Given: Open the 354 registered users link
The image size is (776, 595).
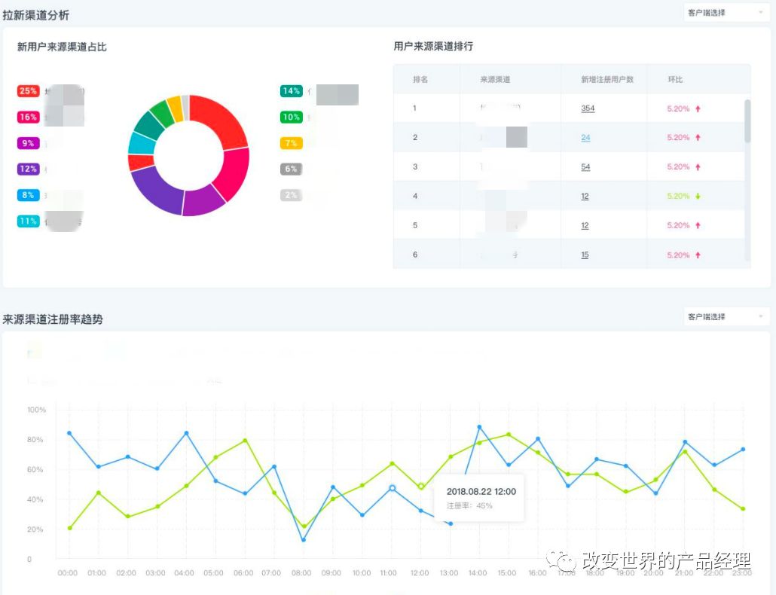Looking at the screenshot, I should pos(588,108).
